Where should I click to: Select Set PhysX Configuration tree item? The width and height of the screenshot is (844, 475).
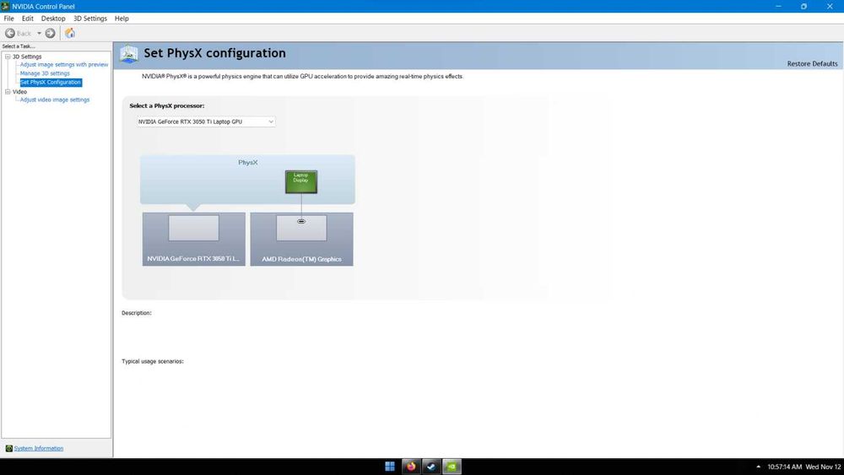[51, 83]
